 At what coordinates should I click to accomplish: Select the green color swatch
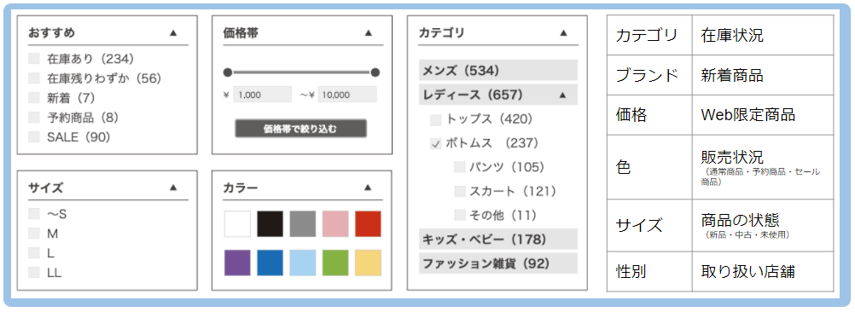point(335,263)
